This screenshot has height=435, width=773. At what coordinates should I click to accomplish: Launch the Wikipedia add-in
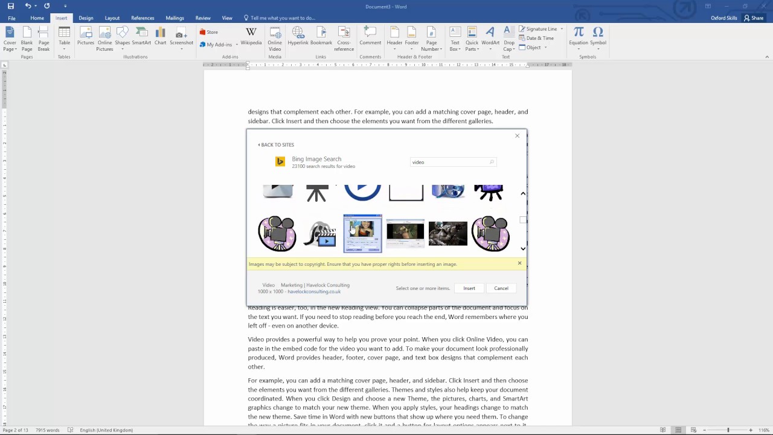pos(251,36)
